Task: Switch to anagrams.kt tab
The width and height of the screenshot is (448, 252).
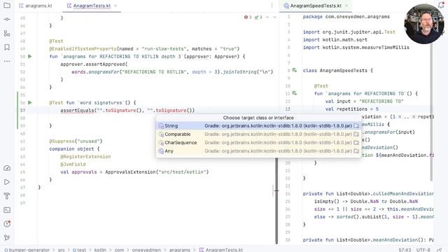Action: [x=36, y=6]
